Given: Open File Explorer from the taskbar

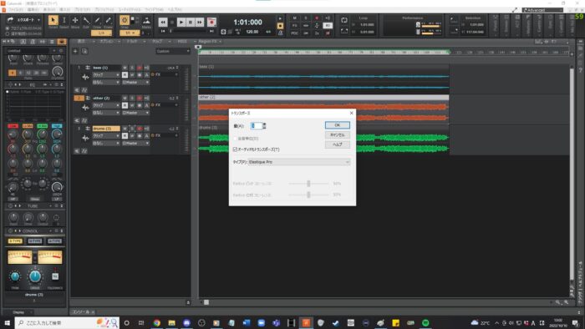Looking at the screenshot, I should pos(171,322).
